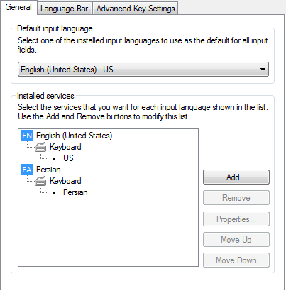Switch to the Language Bar tab
The image size is (286, 291).
[65, 9]
